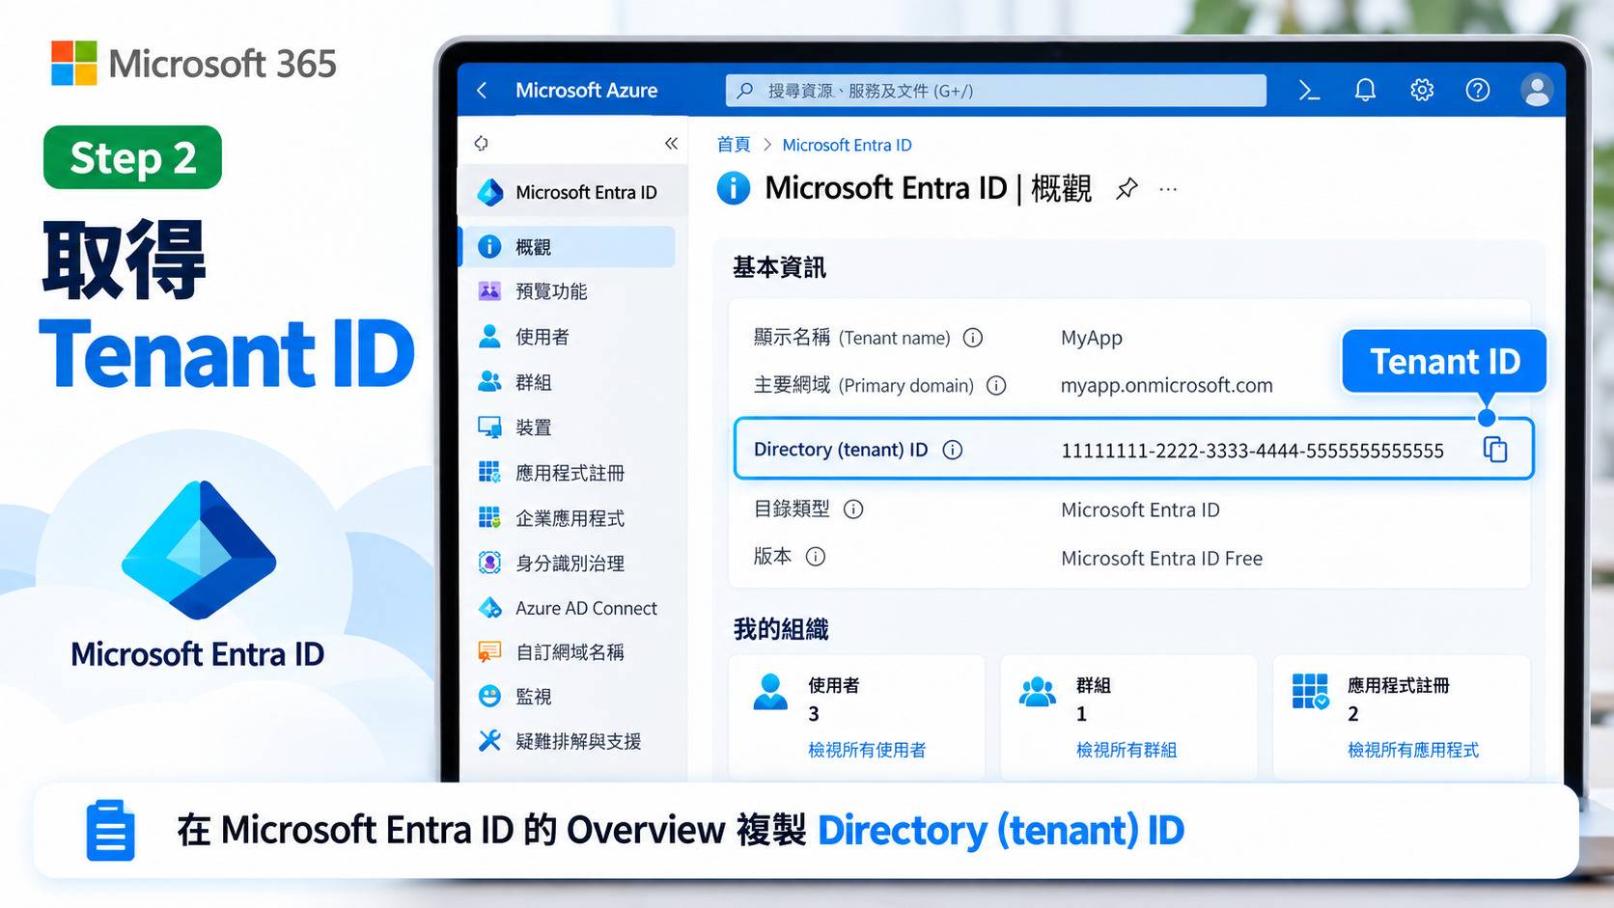Open the notifications bell

(x=1365, y=91)
